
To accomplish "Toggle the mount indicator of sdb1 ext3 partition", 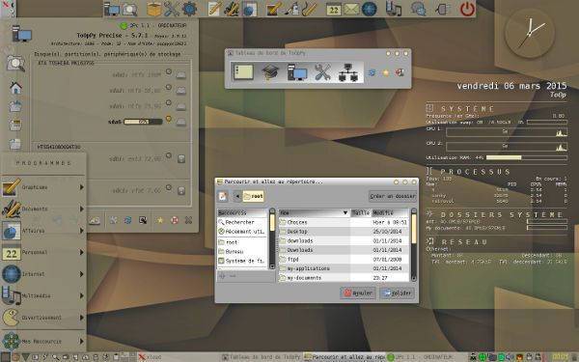I will pyautogui.click(x=169, y=155).
